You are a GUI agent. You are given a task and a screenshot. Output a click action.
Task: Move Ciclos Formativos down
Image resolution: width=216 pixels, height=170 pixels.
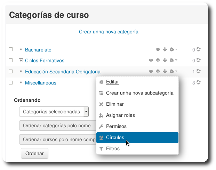click(165, 60)
